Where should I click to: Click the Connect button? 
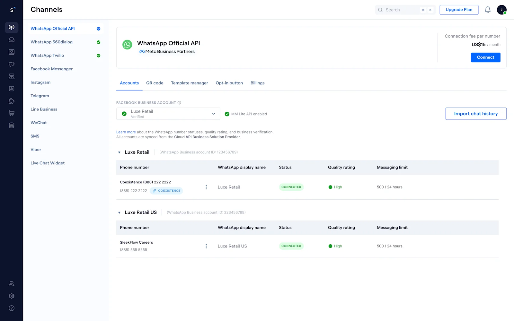[485, 57]
